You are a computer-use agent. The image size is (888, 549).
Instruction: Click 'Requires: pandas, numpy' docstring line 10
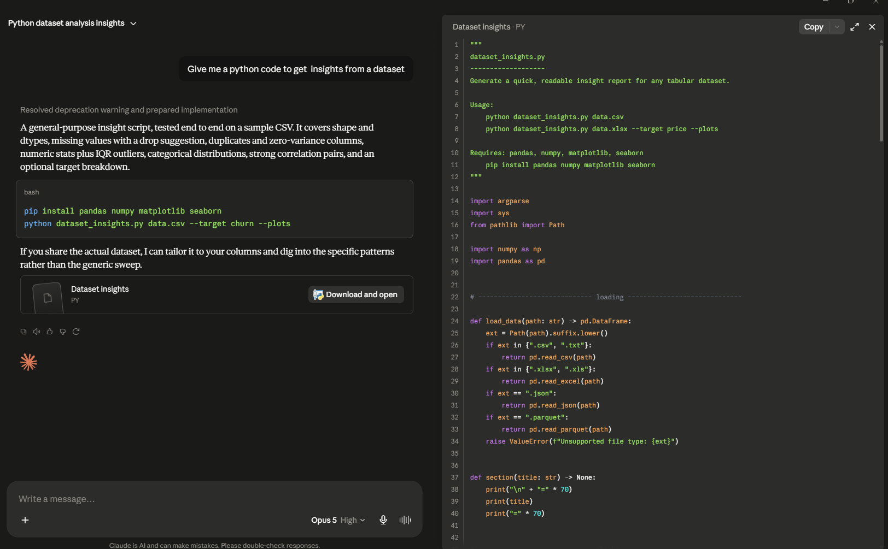[557, 153]
